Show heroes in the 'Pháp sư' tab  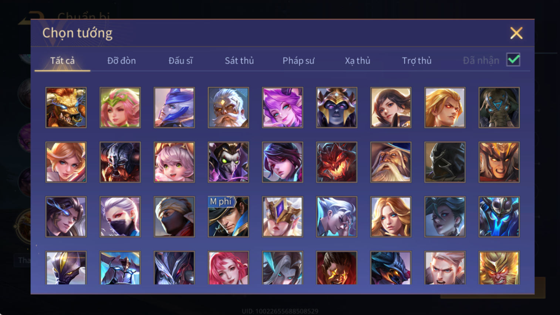(298, 61)
